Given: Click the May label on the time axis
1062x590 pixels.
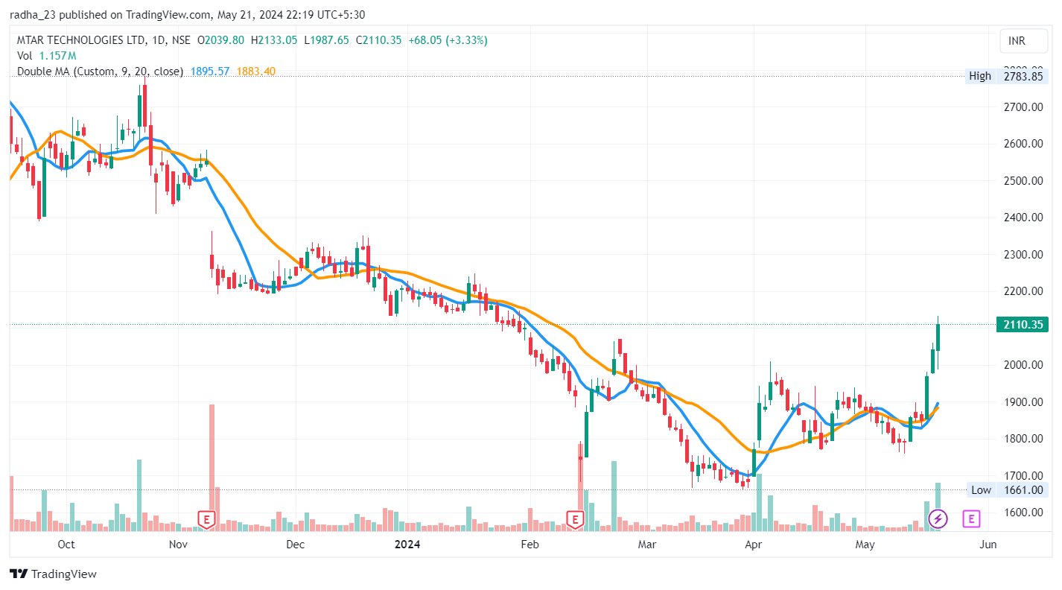Looking at the screenshot, I should point(865,545).
